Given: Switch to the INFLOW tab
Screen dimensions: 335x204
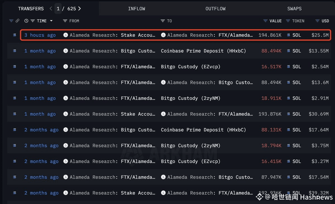Looking at the screenshot, I should pyautogui.click(x=136, y=9).
